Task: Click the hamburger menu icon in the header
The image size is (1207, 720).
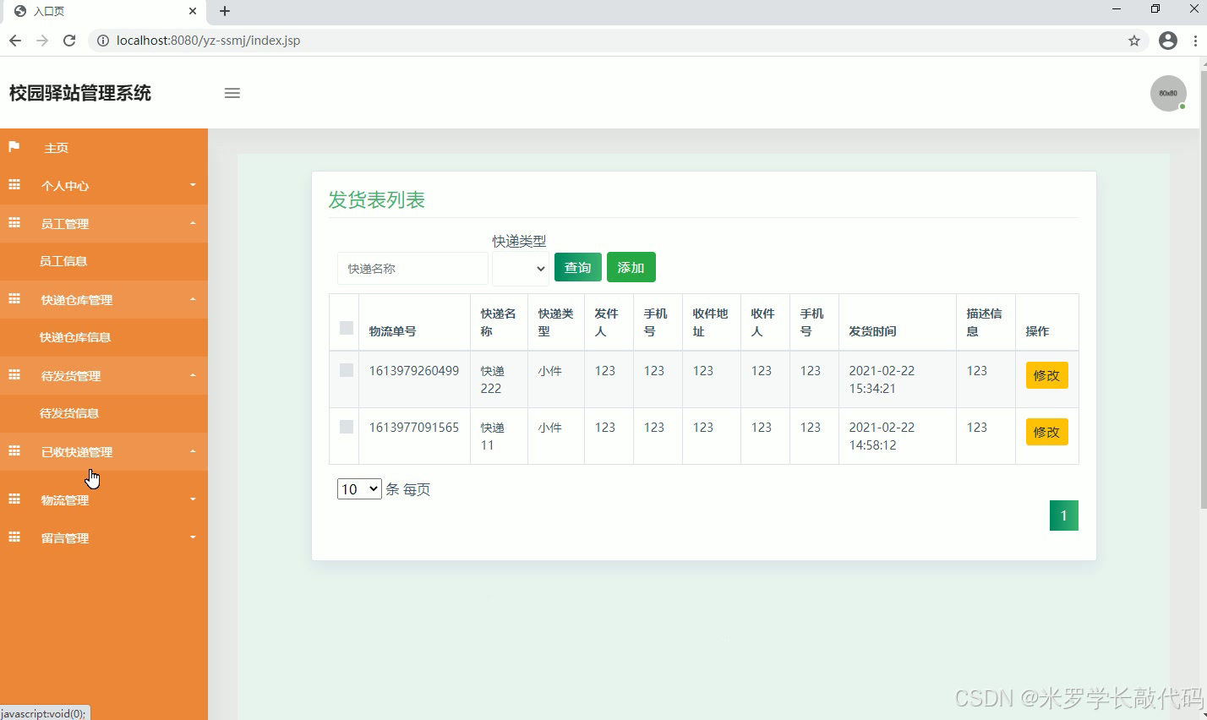Action: [232, 93]
